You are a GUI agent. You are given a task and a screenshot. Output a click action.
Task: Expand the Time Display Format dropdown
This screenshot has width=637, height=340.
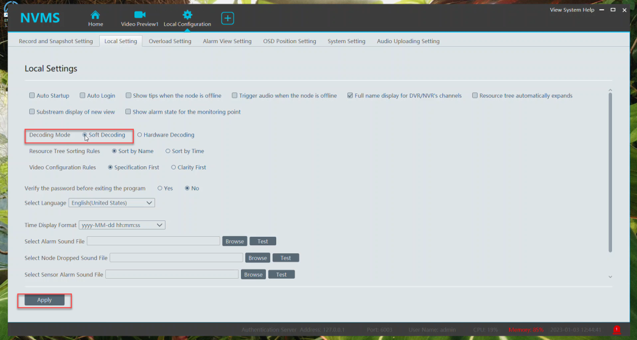[122, 225]
